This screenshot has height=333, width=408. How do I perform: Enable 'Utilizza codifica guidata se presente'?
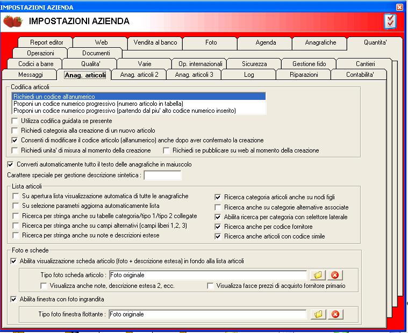tap(15, 121)
